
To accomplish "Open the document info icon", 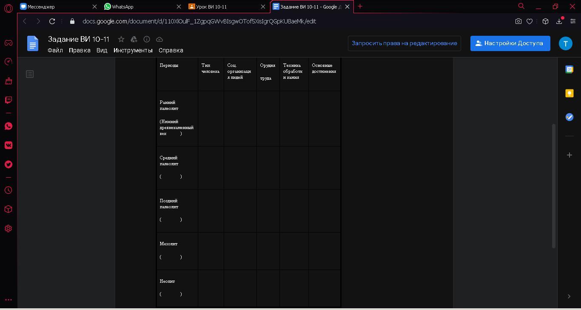I will (x=147, y=39).
